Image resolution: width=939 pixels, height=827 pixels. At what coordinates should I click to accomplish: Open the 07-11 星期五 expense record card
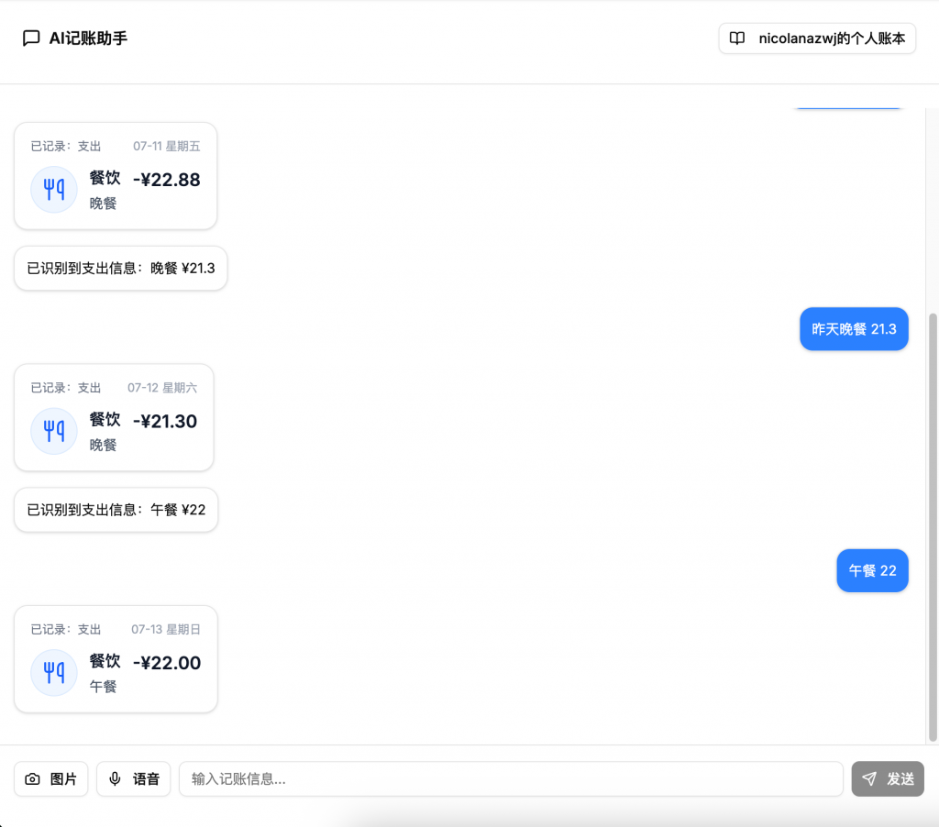116,176
